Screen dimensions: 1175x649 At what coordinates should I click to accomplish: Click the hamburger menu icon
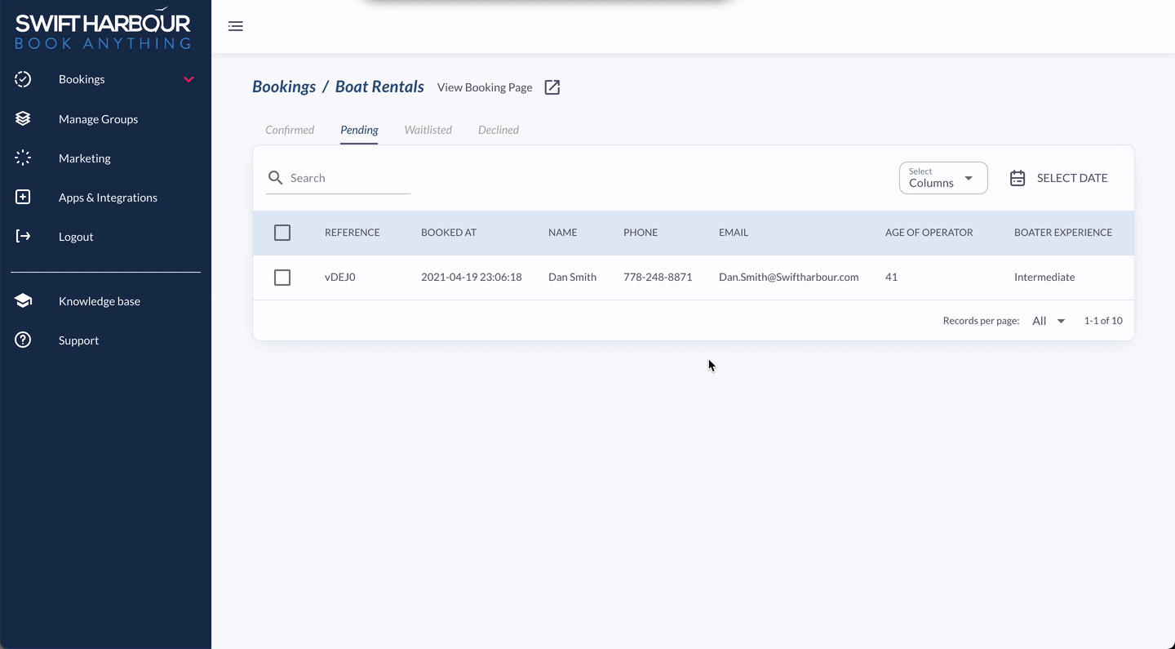tap(235, 26)
